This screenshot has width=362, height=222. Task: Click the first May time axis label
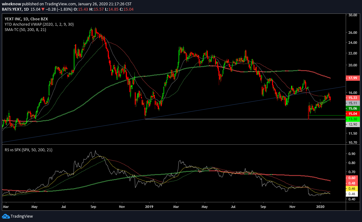coord(34,207)
